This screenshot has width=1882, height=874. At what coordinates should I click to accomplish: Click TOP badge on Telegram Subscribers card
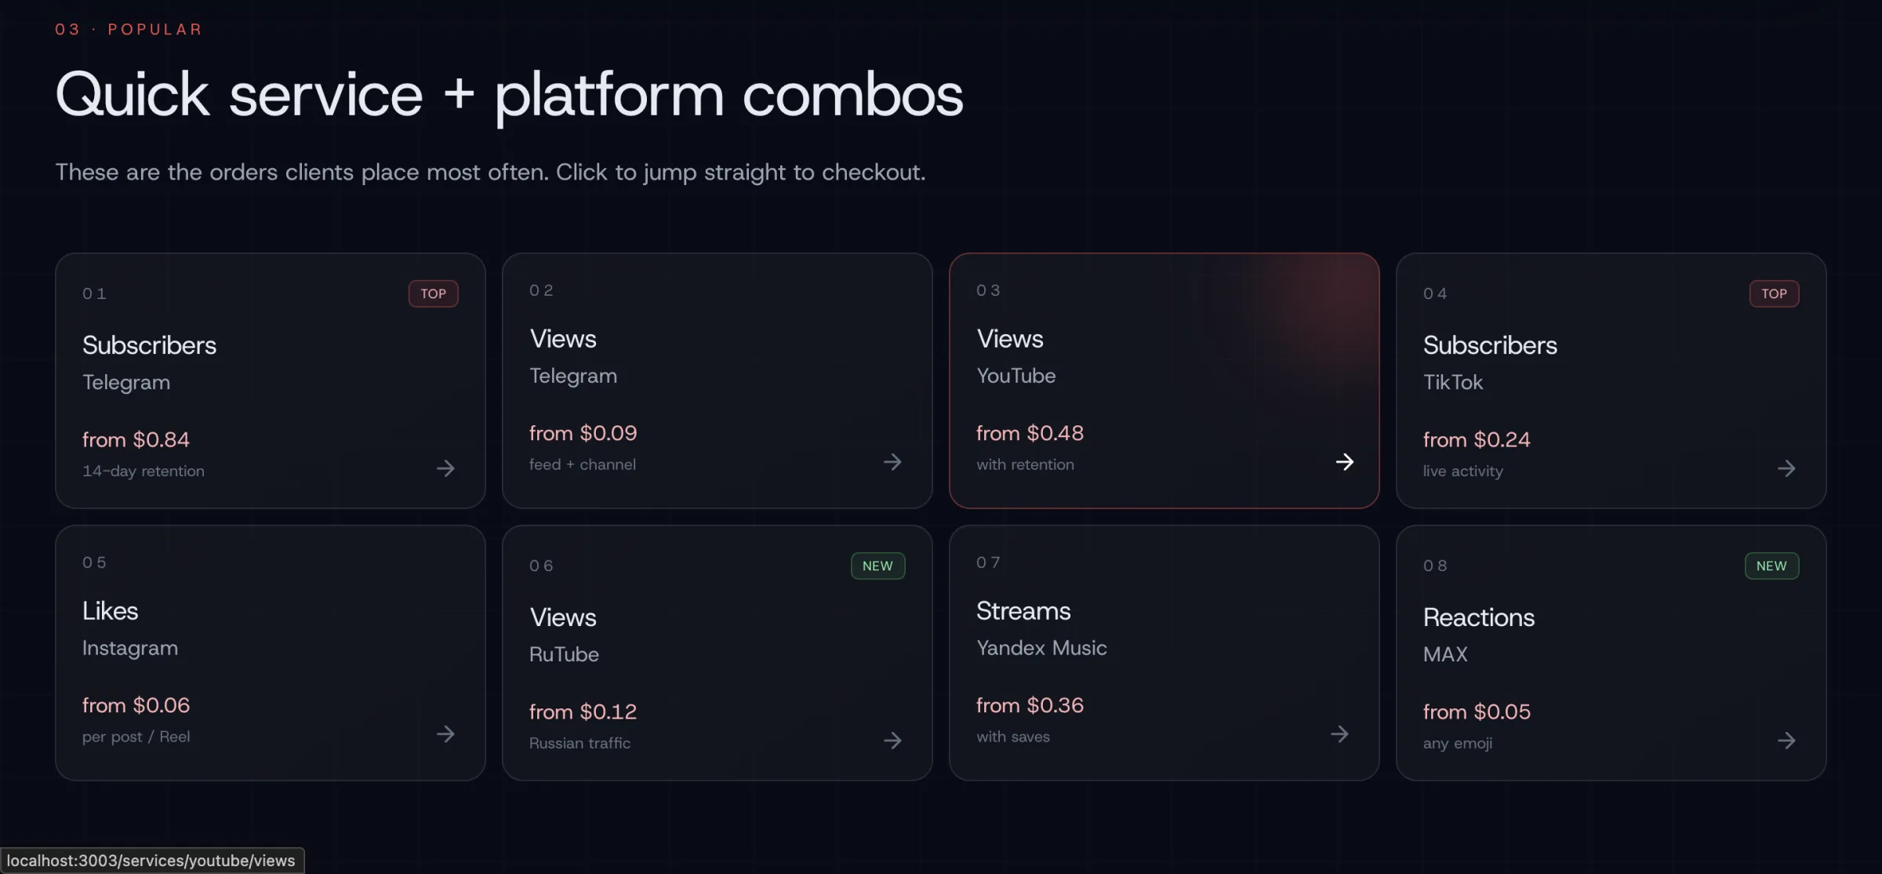(433, 293)
